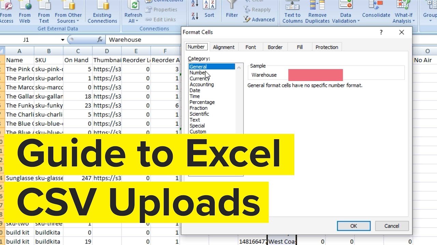Open What-If Analysis menu
The height and width of the screenshot is (245, 437).
403,12
